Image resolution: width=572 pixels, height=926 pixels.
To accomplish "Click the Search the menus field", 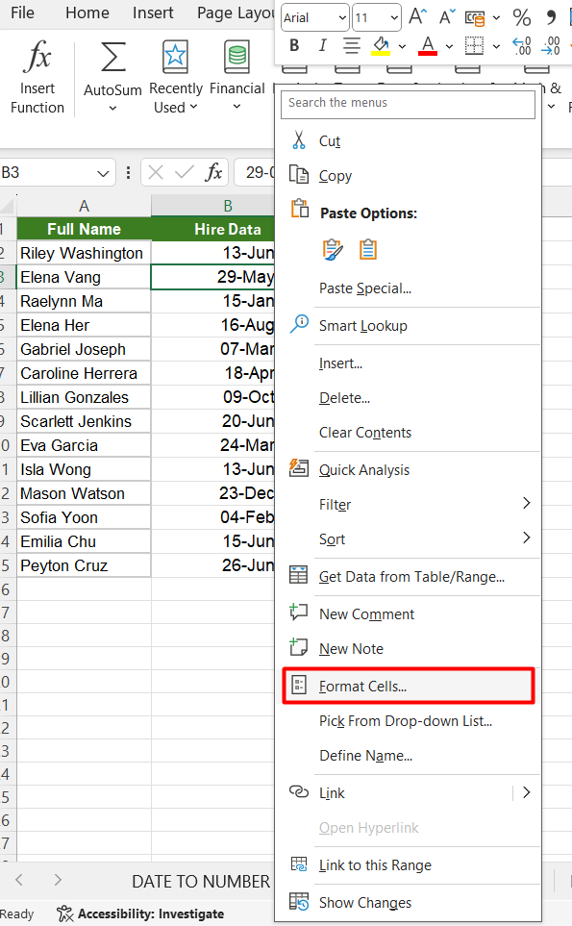I will click(408, 103).
